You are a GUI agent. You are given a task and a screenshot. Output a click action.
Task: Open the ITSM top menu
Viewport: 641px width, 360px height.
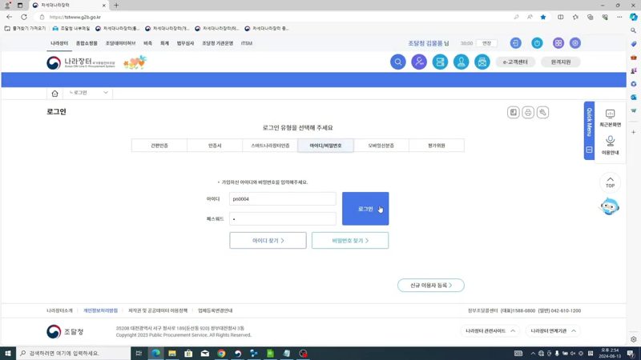247,43
